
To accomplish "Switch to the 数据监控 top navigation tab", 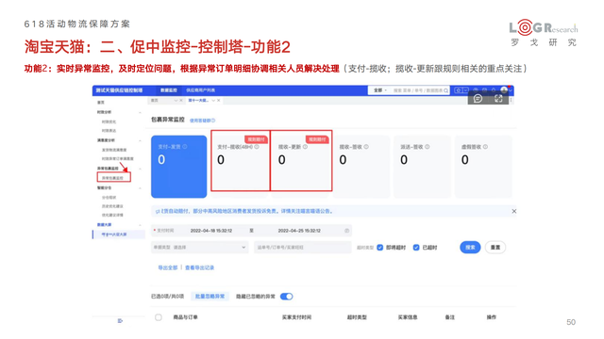I will point(168,90).
